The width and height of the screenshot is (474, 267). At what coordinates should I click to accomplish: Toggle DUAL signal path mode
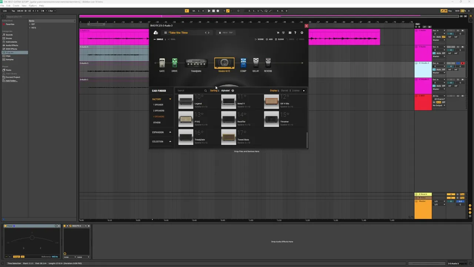click(172, 39)
